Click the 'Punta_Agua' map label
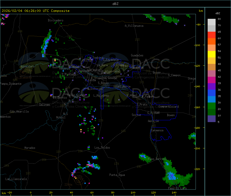The image size is (231, 196). tap(117, 175)
